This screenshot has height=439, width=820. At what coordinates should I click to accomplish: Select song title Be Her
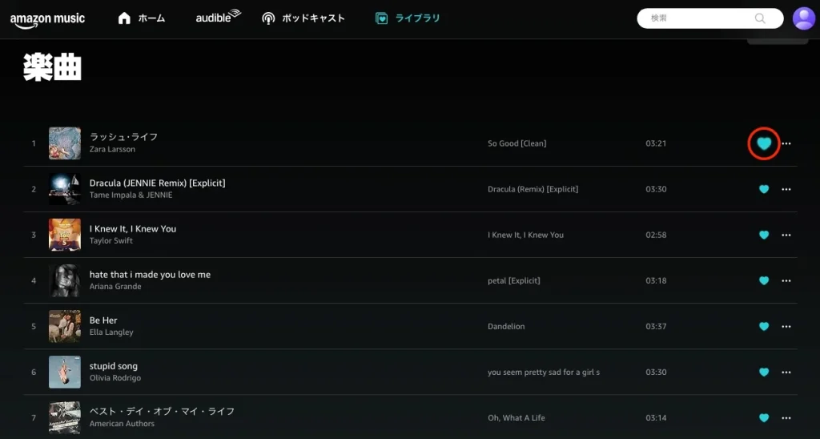coord(103,320)
